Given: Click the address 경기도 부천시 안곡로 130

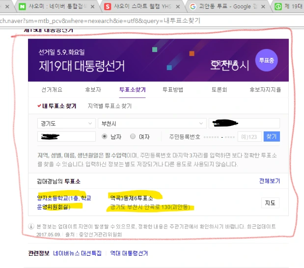Looking at the screenshot, I should click(150, 207).
